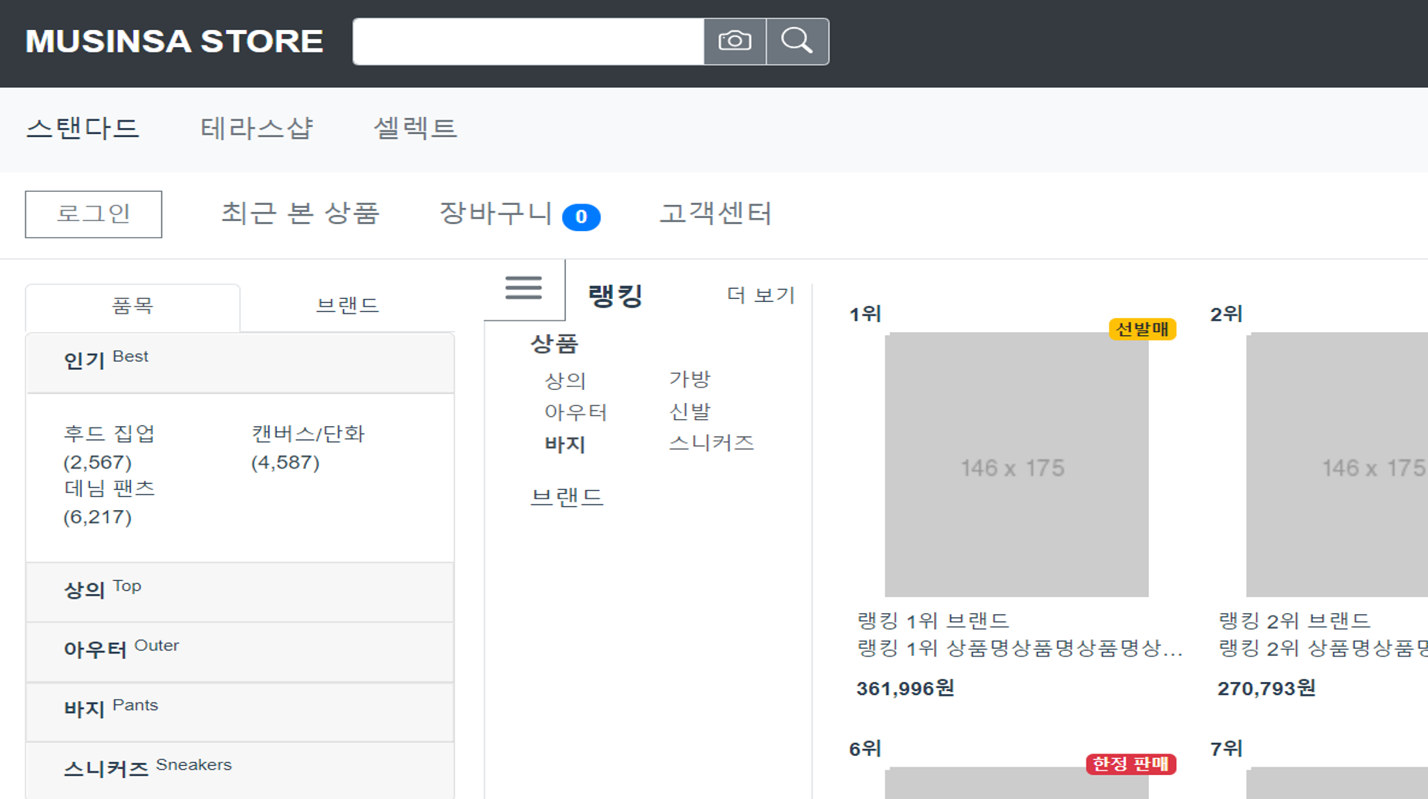The image size is (1428, 799).
Task: Expand the 아우터 Outer section
Action: (240, 652)
